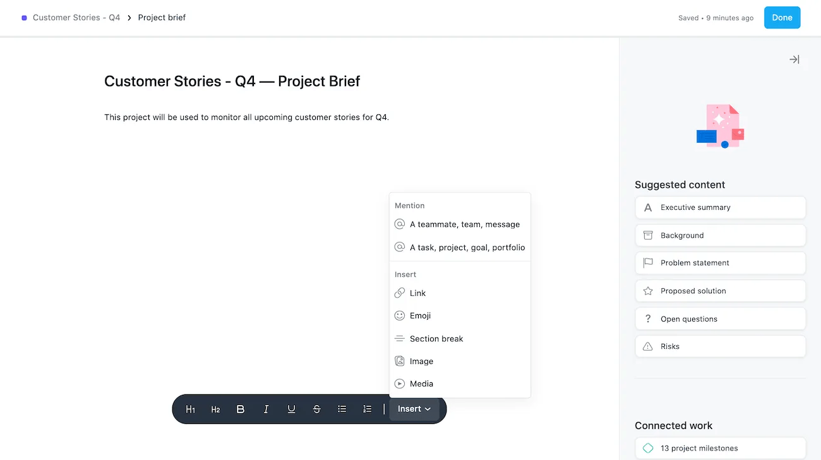Toggle bold text formatting
821x460 pixels.
click(x=241, y=409)
